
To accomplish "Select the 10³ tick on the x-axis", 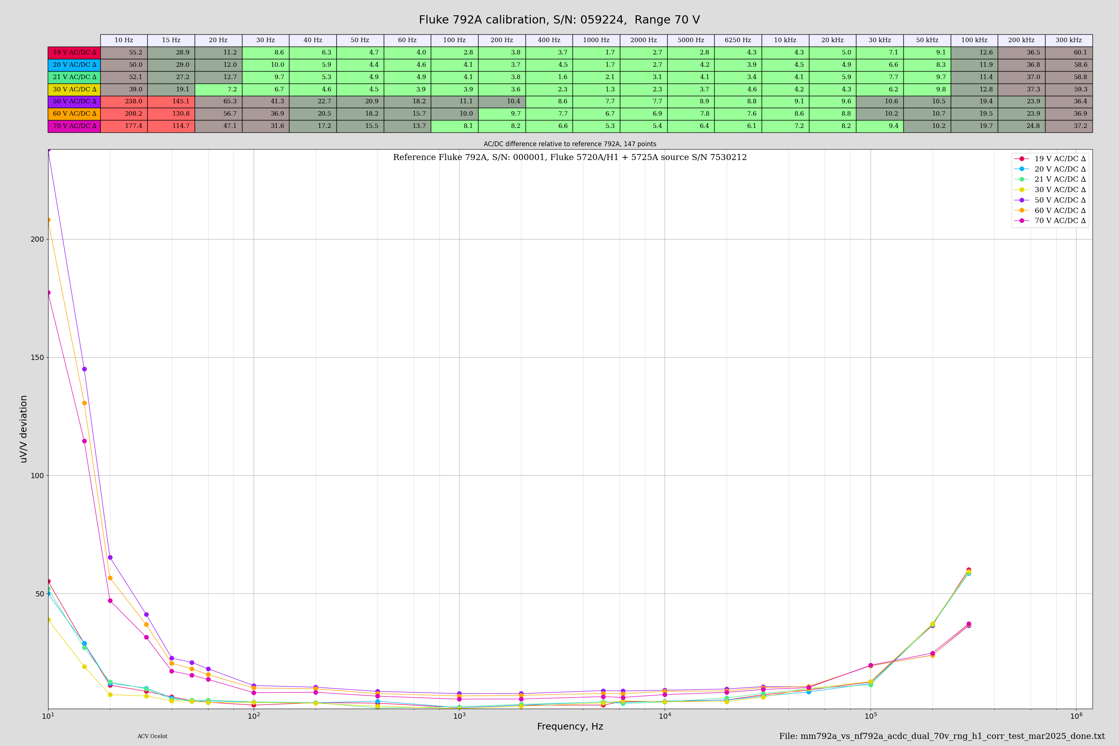I will coord(459,715).
